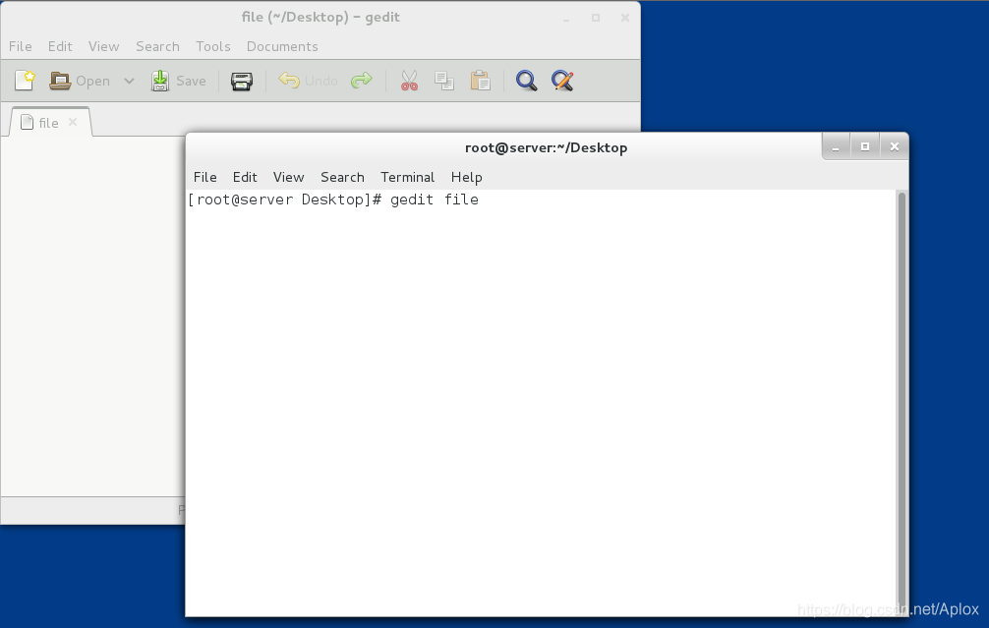Expand the recent files arrow beside Open
This screenshot has width=989, height=628.
130,81
